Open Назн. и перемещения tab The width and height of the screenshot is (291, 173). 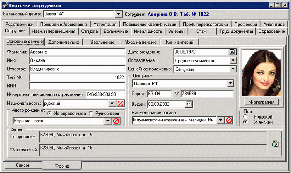54,31
